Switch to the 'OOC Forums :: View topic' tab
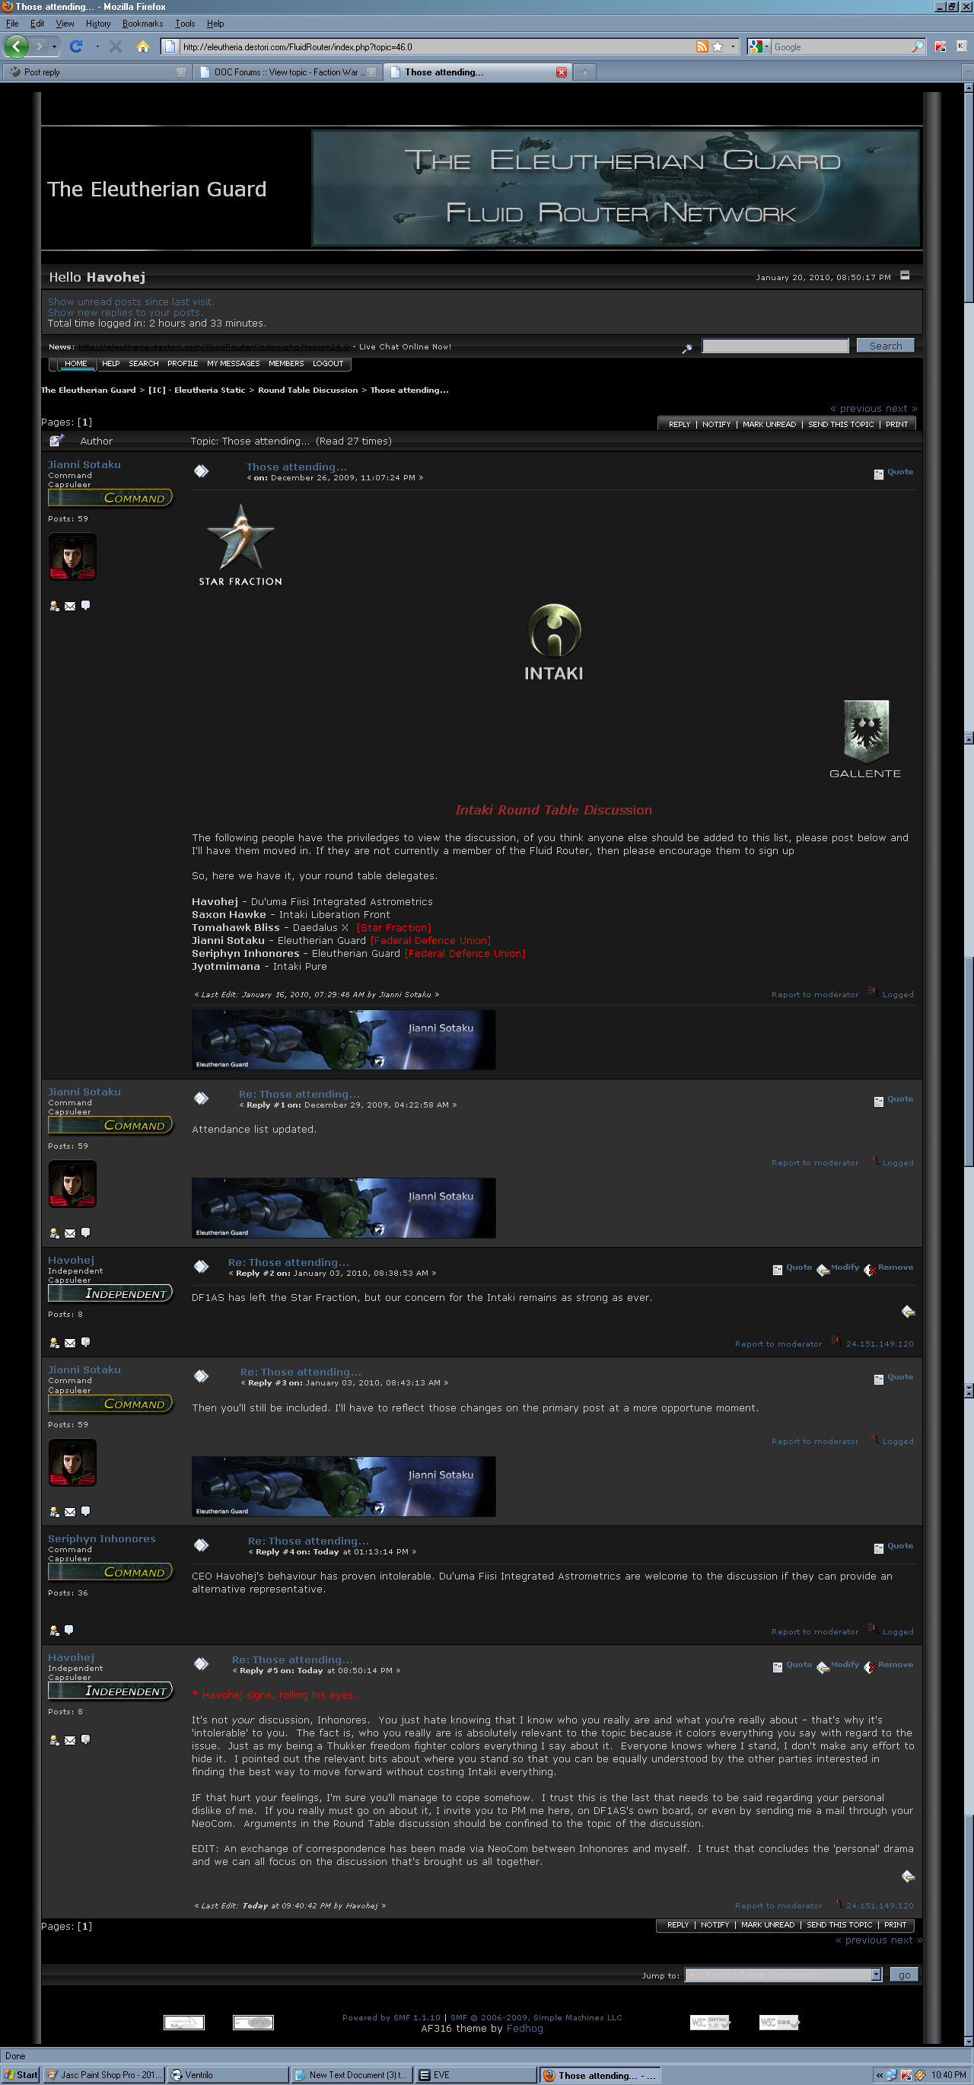 (287, 72)
